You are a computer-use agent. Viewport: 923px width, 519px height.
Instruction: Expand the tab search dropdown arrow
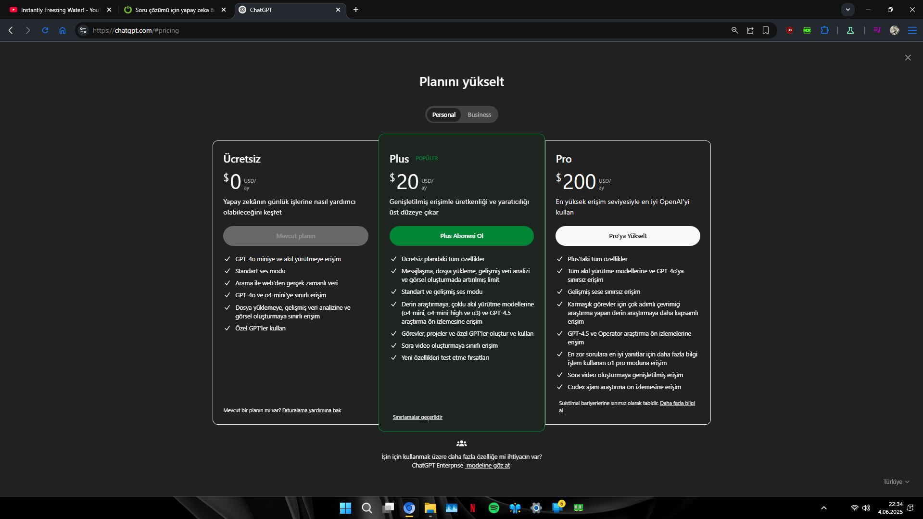848,10
